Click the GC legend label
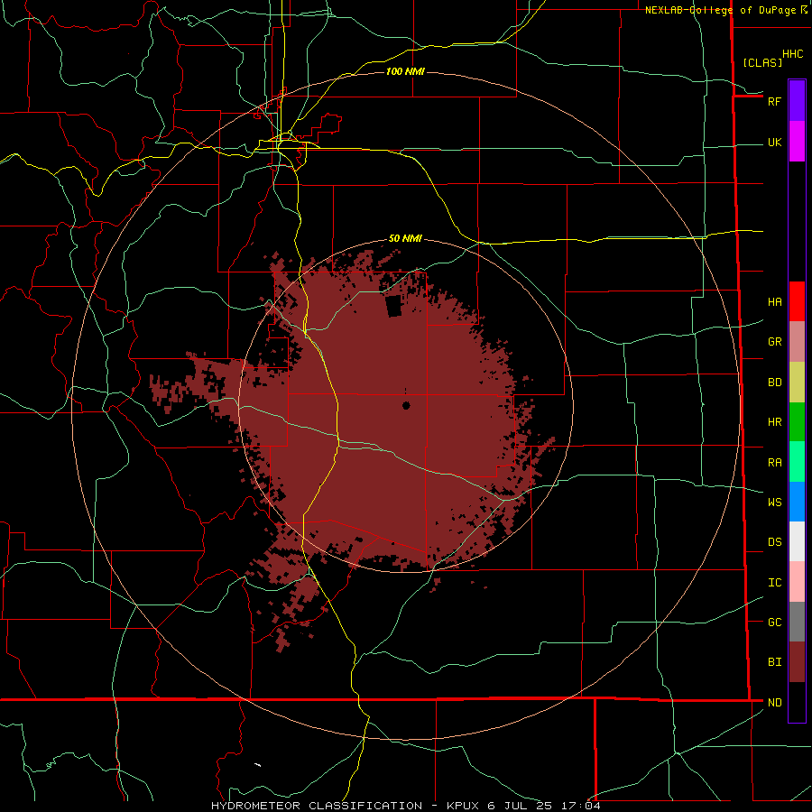812x812 pixels. (775, 622)
